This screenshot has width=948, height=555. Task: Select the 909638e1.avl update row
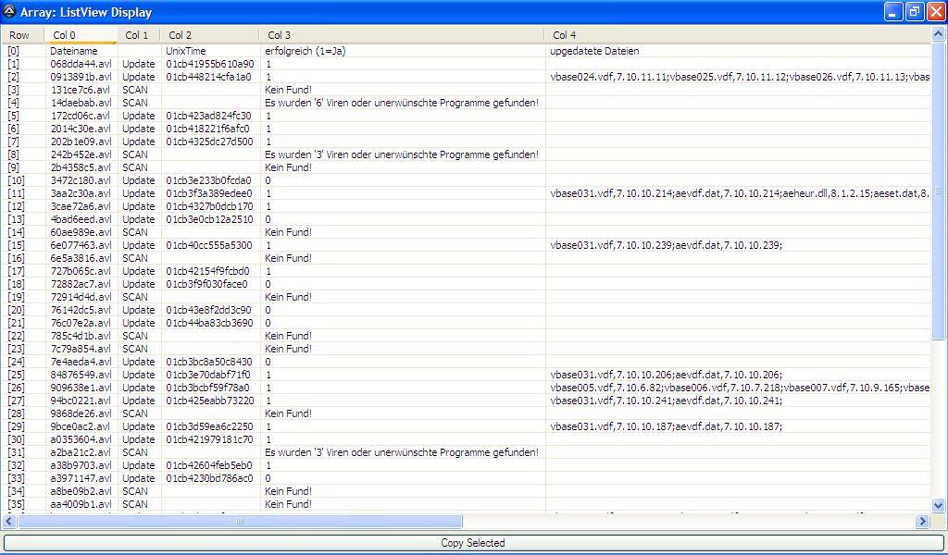[81, 388]
